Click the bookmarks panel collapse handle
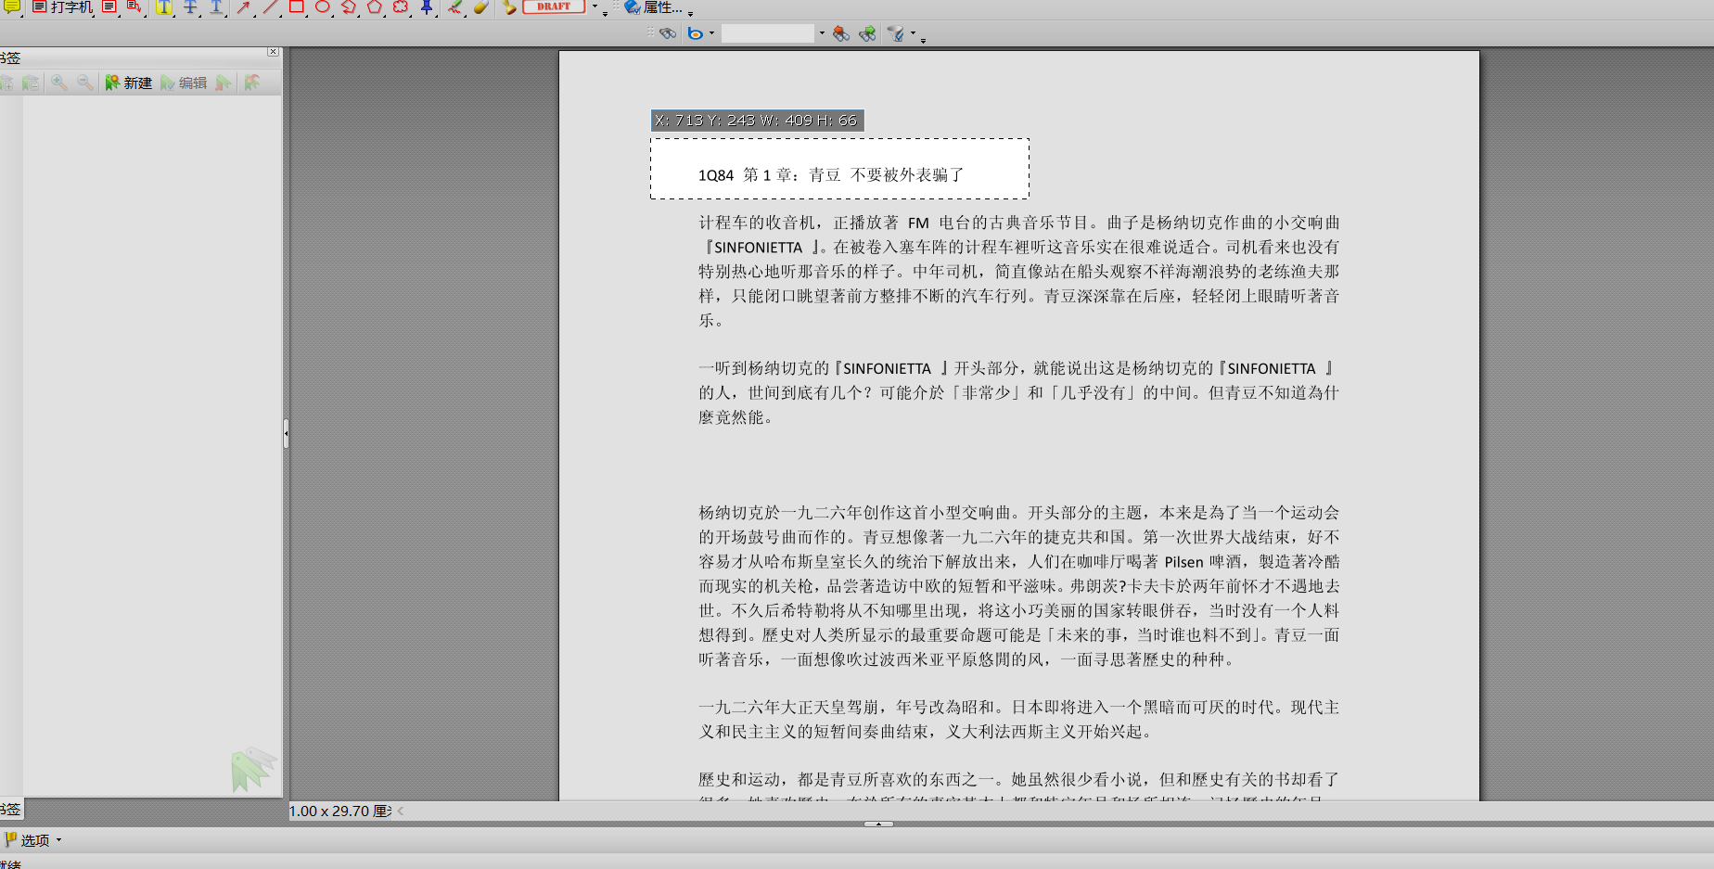The image size is (1714, 869). (286, 433)
